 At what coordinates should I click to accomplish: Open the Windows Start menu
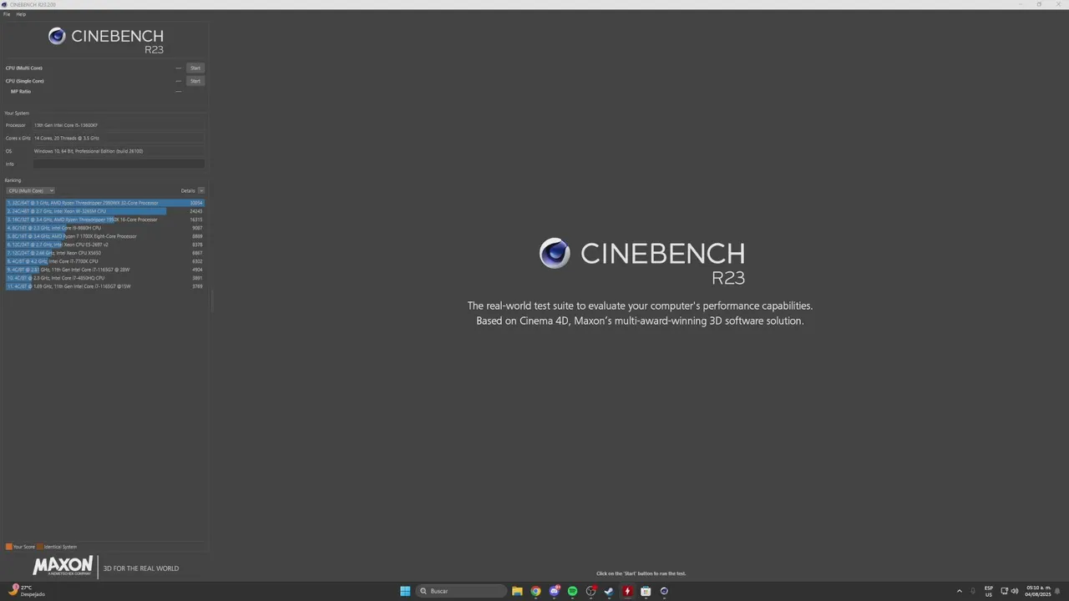[405, 591]
